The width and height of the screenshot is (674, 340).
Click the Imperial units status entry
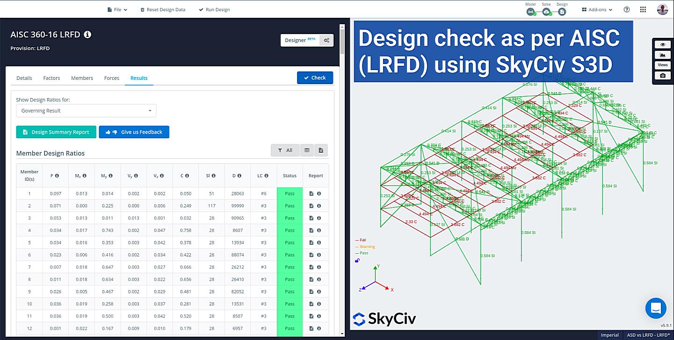point(610,335)
